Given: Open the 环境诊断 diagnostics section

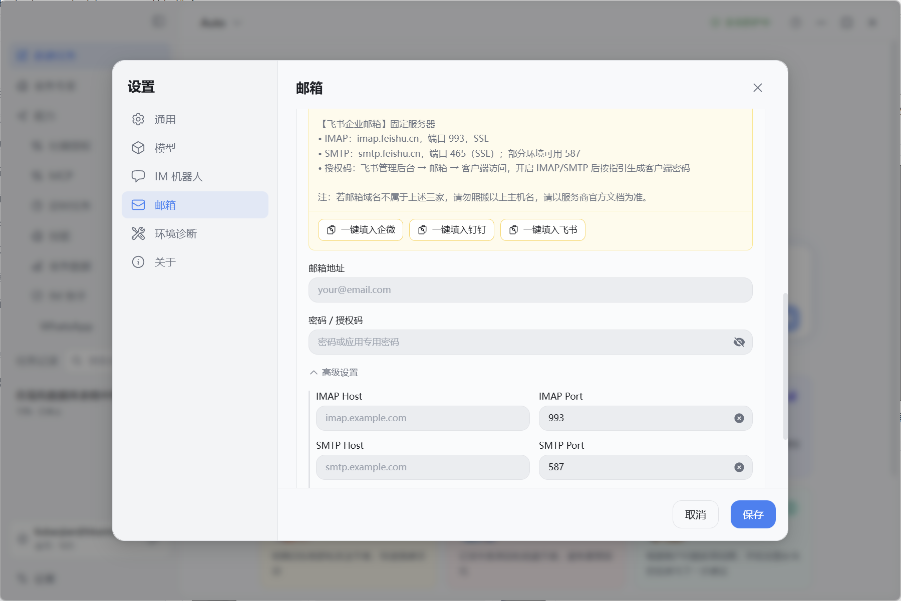Looking at the screenshot, I should pyautogui.click(x=195, y=233).
